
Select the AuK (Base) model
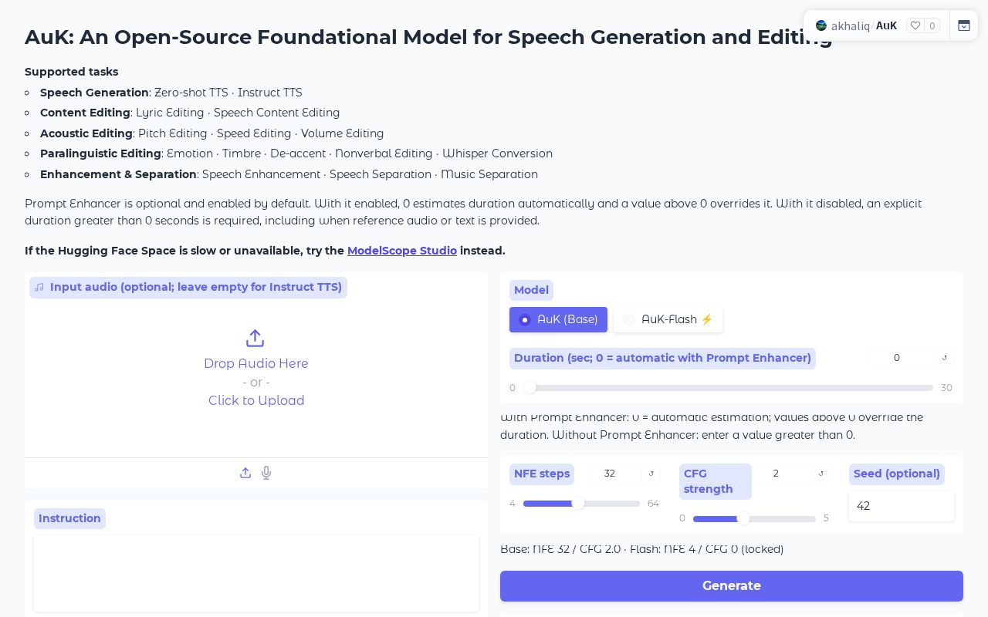pyautogui.click(x=558, y=319)
